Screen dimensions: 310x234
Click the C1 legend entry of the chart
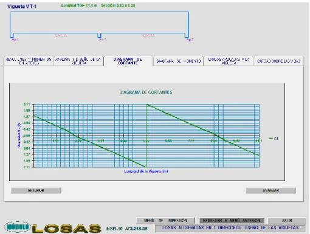pyautogui.click(x=274, y=139)
